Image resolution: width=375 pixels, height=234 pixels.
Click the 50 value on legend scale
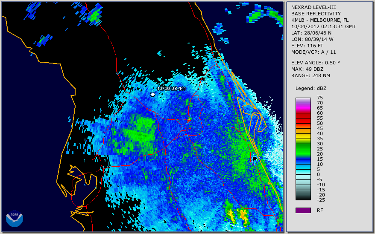tap(320, 123)
